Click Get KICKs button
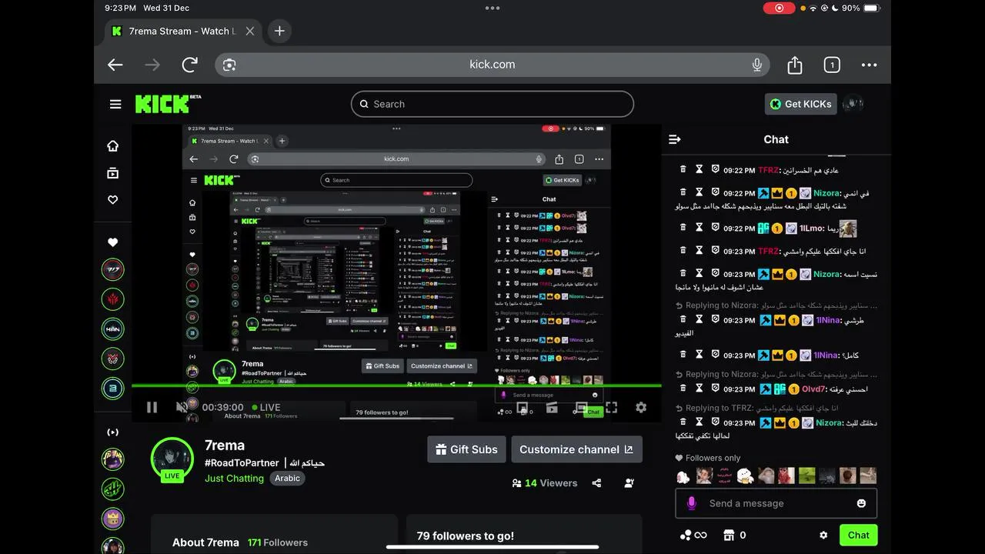Screen dimensions: 985x554 [x=801, y=104]
